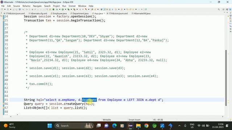232x130 pixels.
Task: Open pom.xml tab beside HibernateUtil.java tab
Action: tap(117, 13)
